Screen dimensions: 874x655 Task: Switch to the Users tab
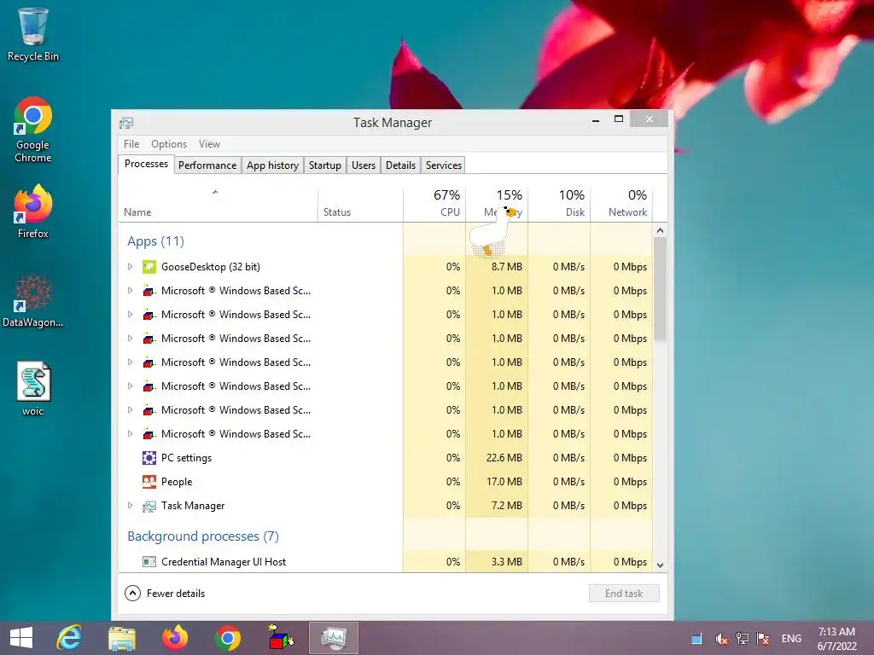364,165
